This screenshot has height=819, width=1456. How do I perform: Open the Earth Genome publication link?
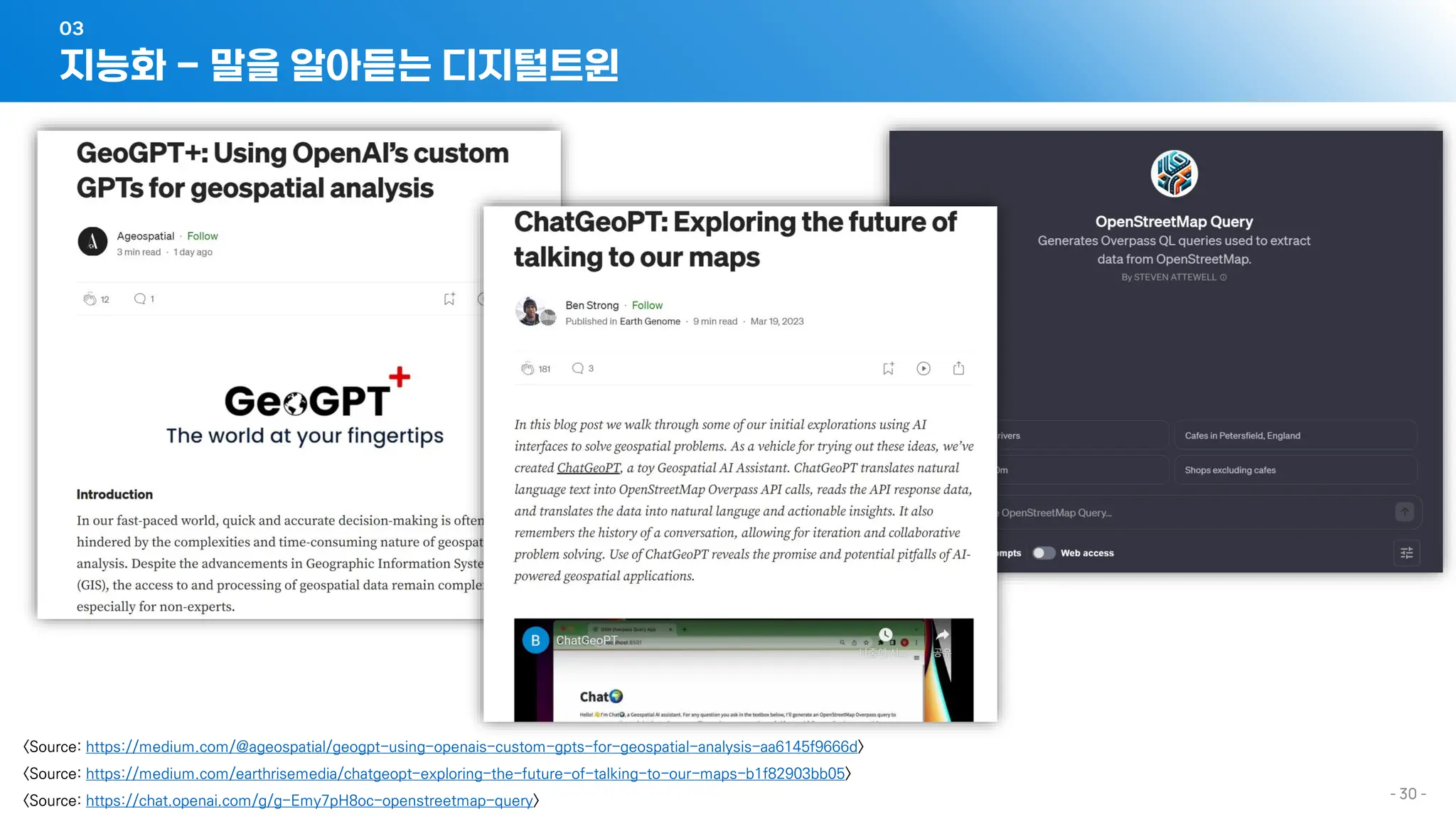(650, 321)
